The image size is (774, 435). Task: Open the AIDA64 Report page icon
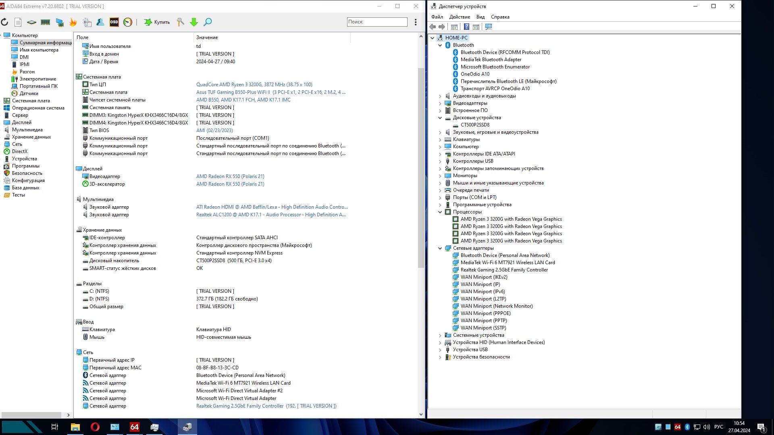[18, 22]
